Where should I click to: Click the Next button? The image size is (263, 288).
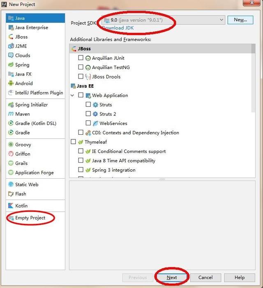(x=172, y=277)
